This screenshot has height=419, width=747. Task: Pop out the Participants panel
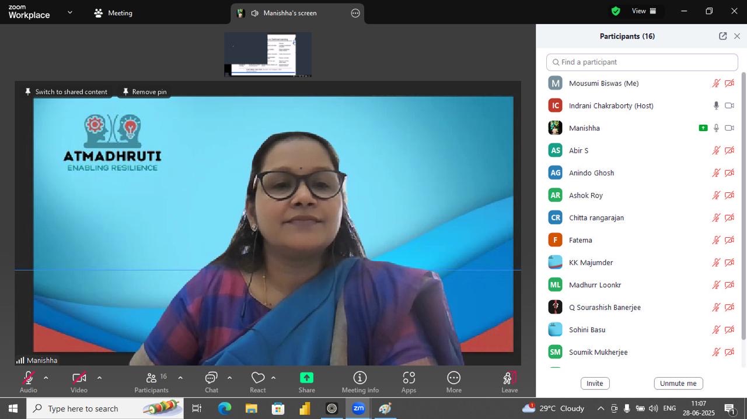722,36
